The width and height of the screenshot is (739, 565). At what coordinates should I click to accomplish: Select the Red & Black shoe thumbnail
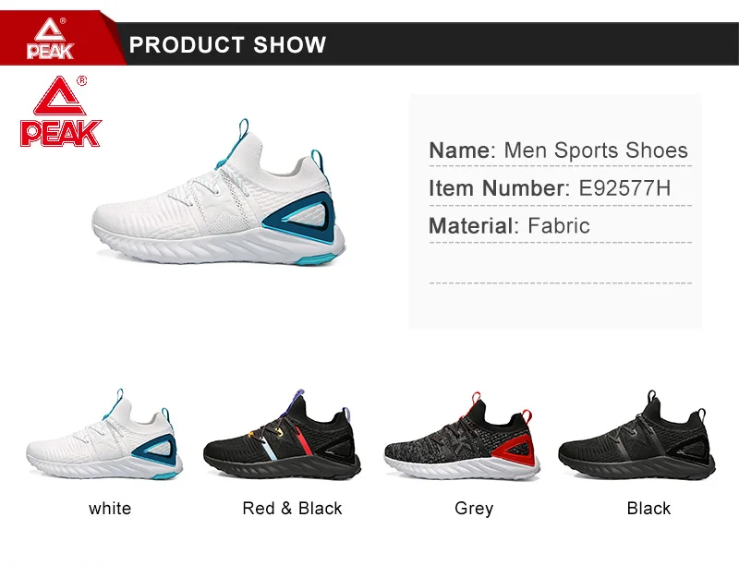[282, 434]
